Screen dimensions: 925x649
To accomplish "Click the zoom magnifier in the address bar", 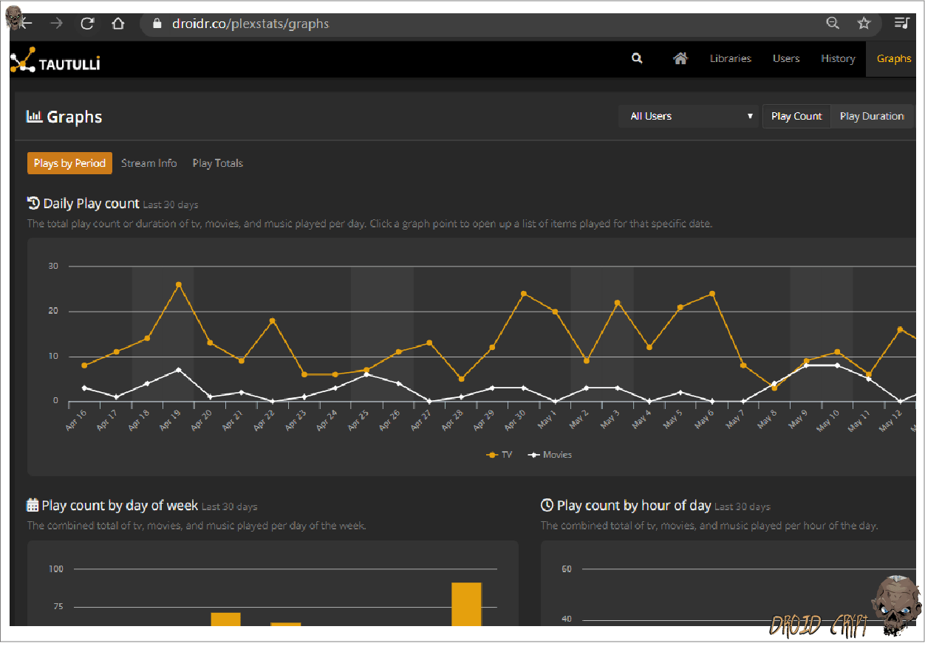I will [x=833, y=23].
